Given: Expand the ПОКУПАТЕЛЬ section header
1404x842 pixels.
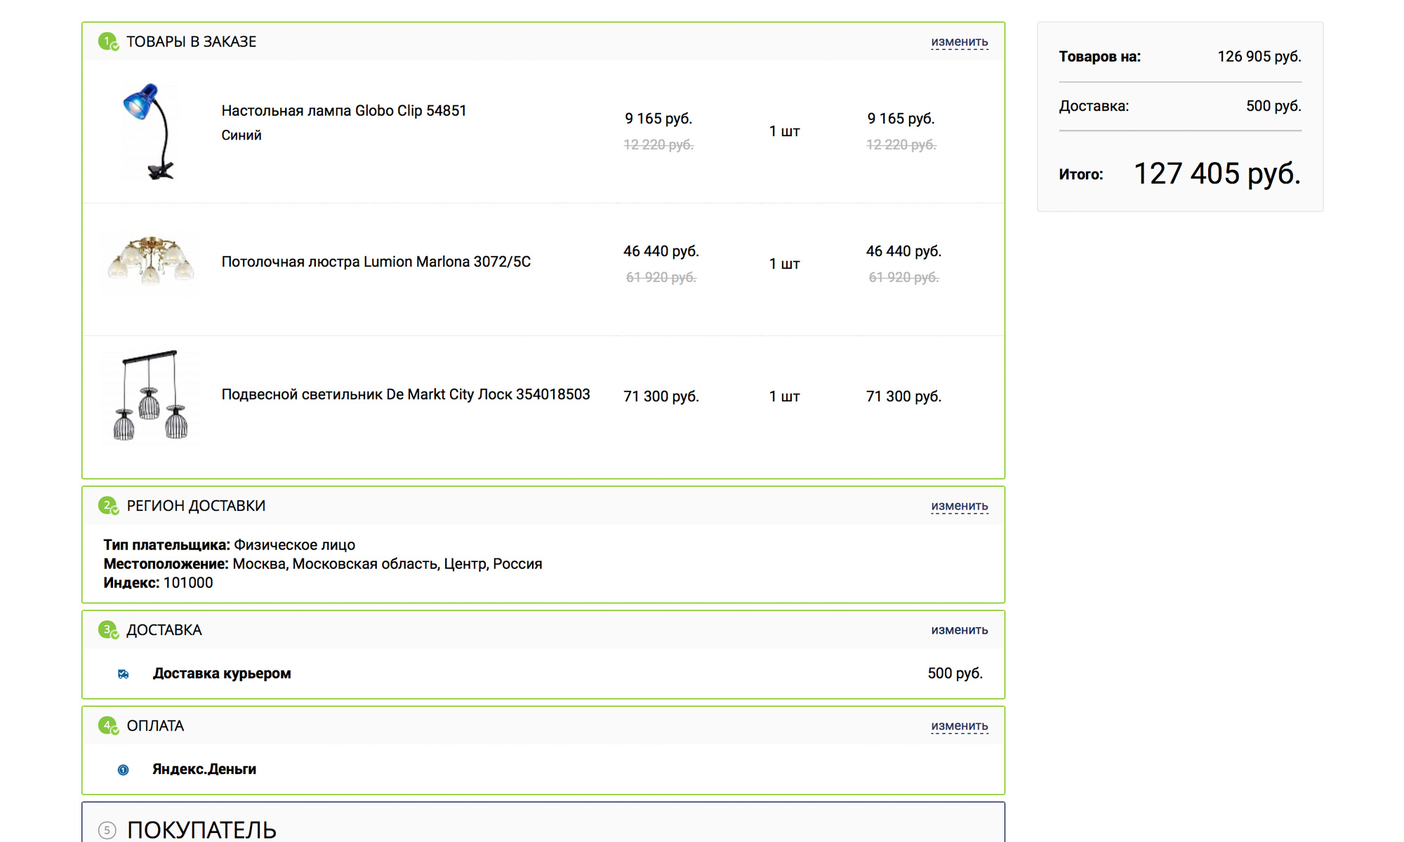Looking at the screenshot, I should click(201, 830).
